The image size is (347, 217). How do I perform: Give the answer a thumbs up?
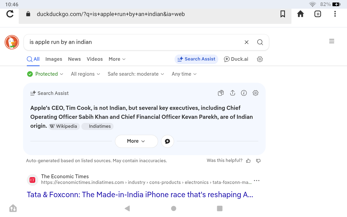(248, 161)
